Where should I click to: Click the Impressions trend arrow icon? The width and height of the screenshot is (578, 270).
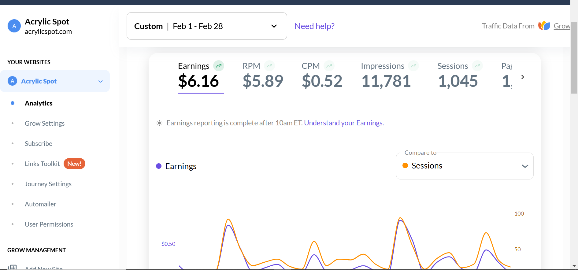[413, 65]
